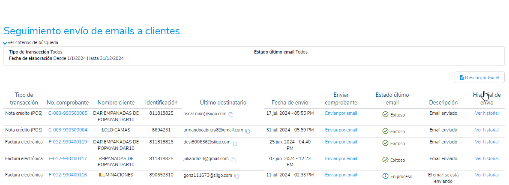Copy armandocabrera8@gmail.com using copy icon
Screen dimensions: 509x185
(x=248, y=131)
